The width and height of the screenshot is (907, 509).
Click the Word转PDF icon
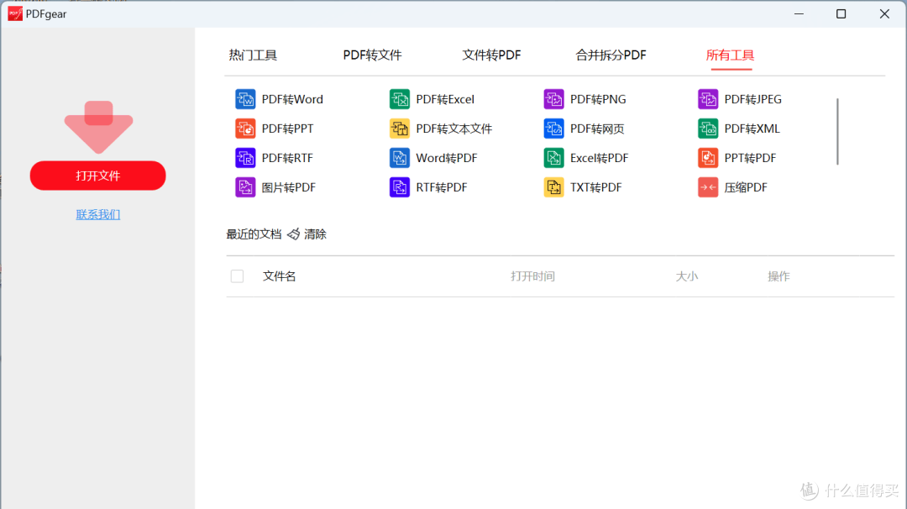(x=400, y=158)
